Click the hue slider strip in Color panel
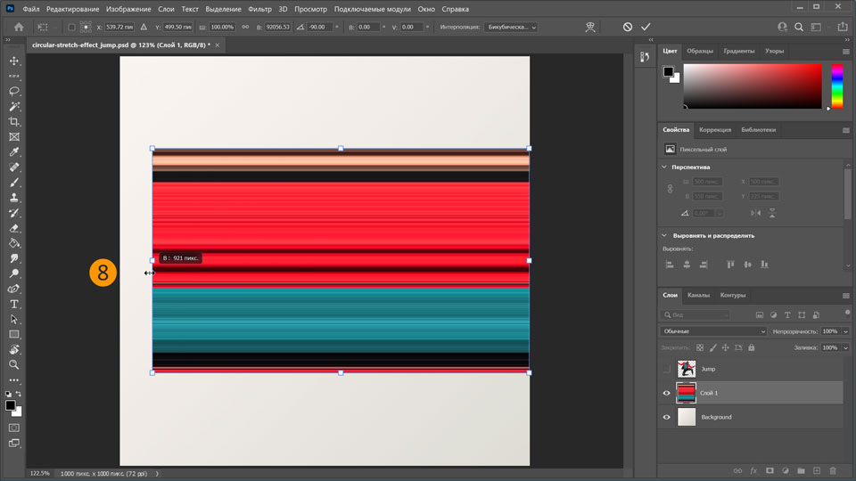The image size is (856, 481). [x=837, y=86]
